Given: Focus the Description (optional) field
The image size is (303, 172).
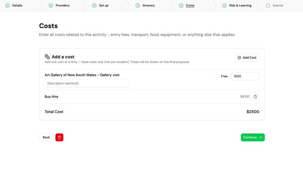Looking at the screenshot, I should pos(87,83).
